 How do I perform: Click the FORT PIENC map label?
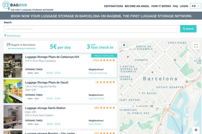pyautogui.click(x=178, y=43)
